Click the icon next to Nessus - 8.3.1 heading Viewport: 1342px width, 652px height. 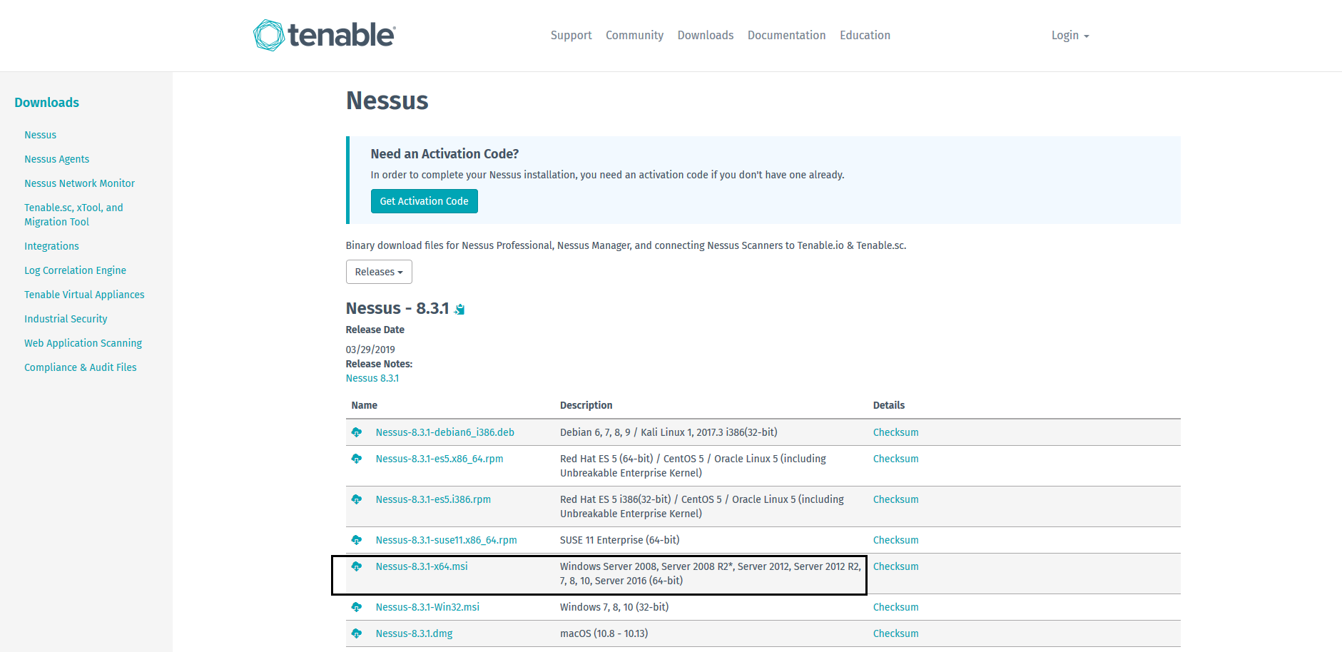point(460,309)
